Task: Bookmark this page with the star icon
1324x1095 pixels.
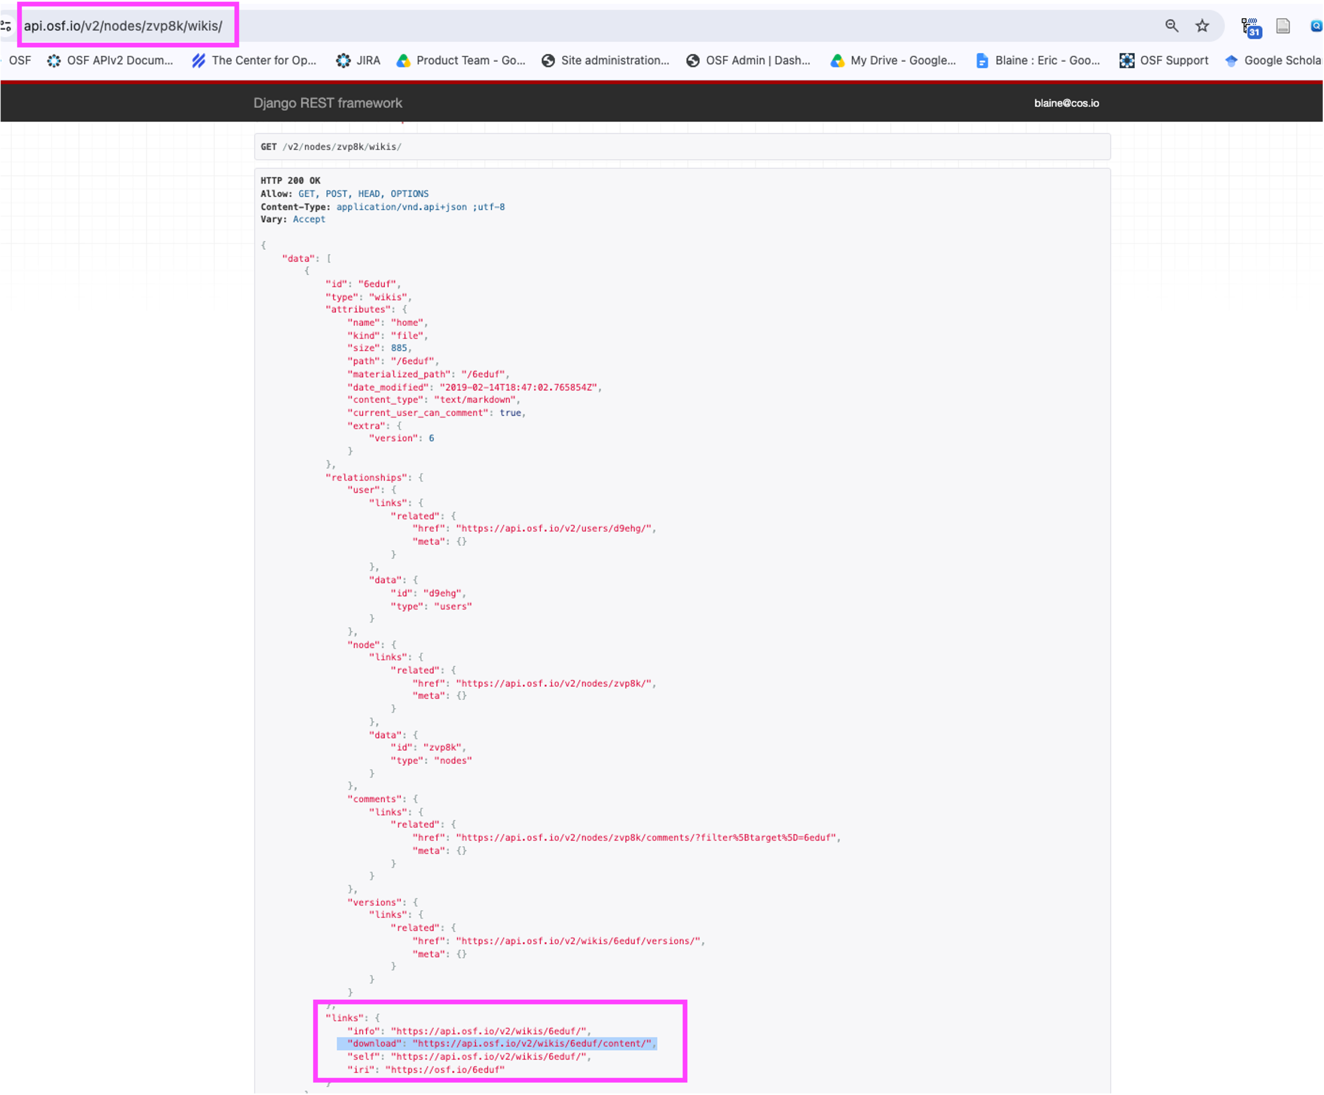Action: pos(1202,26)
